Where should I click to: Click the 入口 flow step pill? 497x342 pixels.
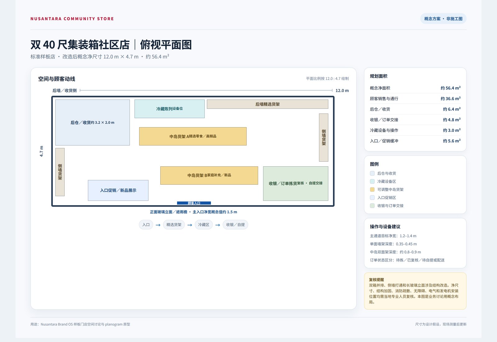pos(146,225)
